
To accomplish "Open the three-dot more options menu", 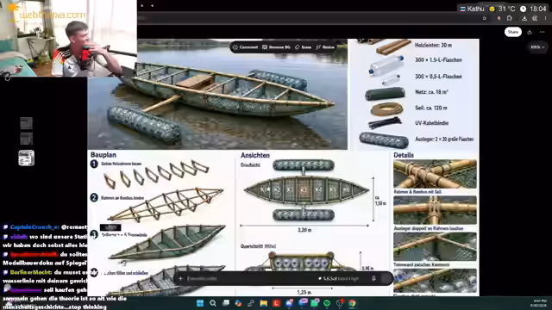I will pos(543,32).
